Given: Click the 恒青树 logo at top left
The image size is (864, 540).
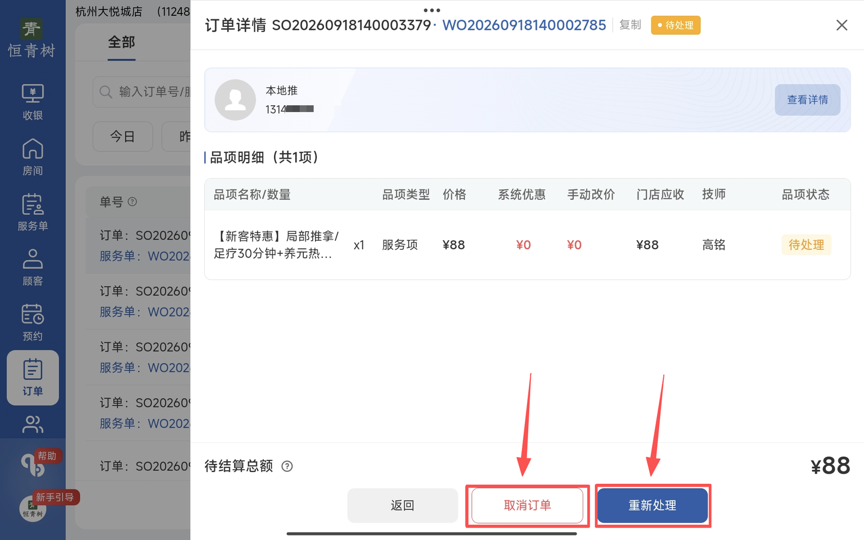Looking at the screenshot, I should pyautogui.click(x=31, y=38).
